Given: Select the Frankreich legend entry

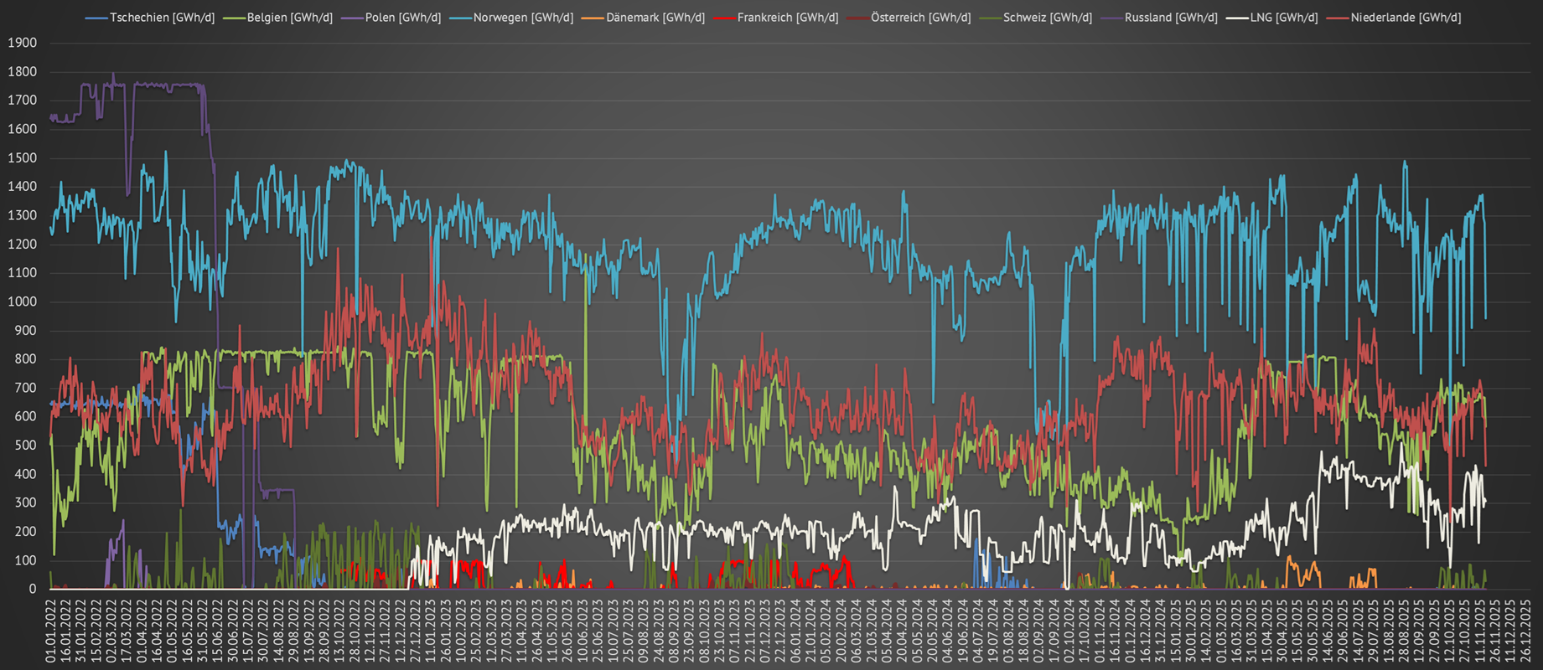Looking at the screenshot, I should click(x=787, y=18).
